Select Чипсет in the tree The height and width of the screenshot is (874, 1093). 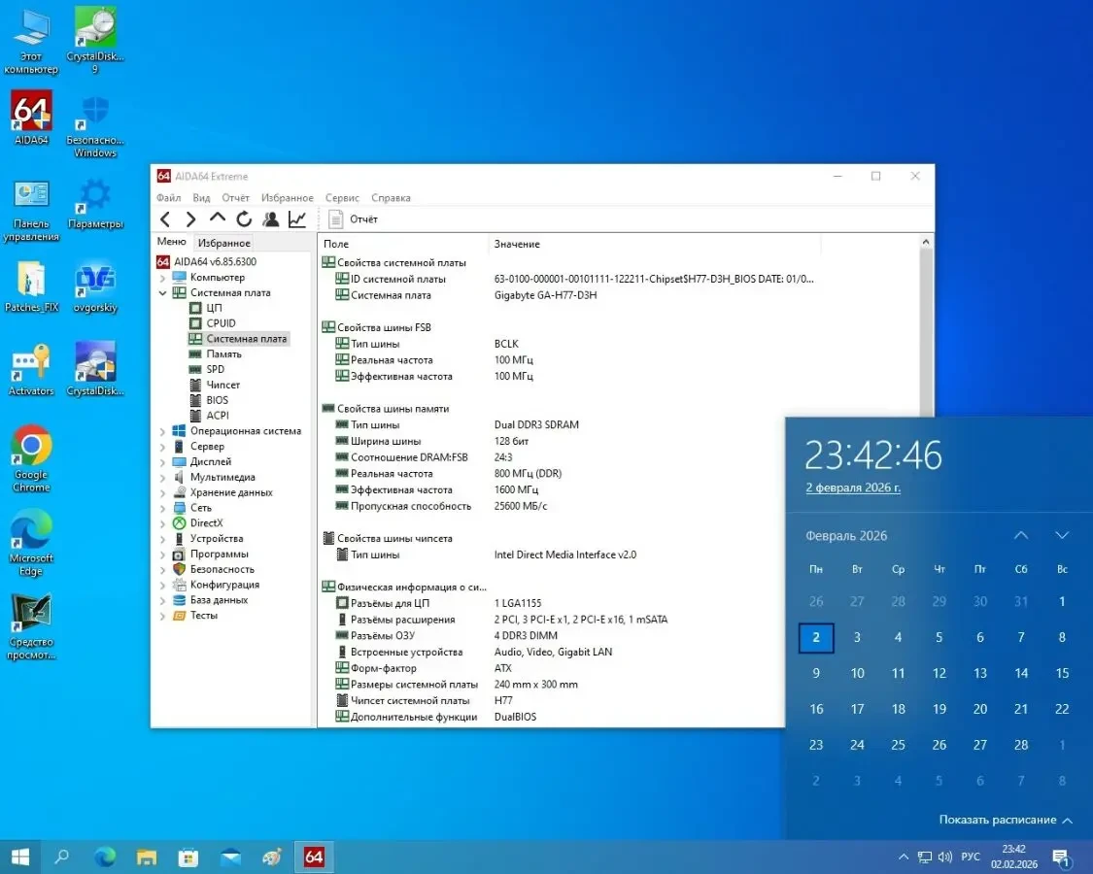pos(223,385)
